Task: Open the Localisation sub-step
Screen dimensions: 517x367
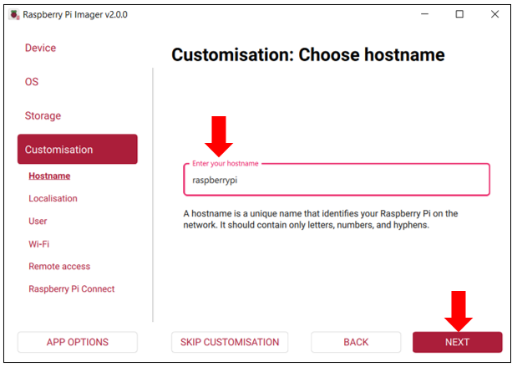Action: point(53,198)
